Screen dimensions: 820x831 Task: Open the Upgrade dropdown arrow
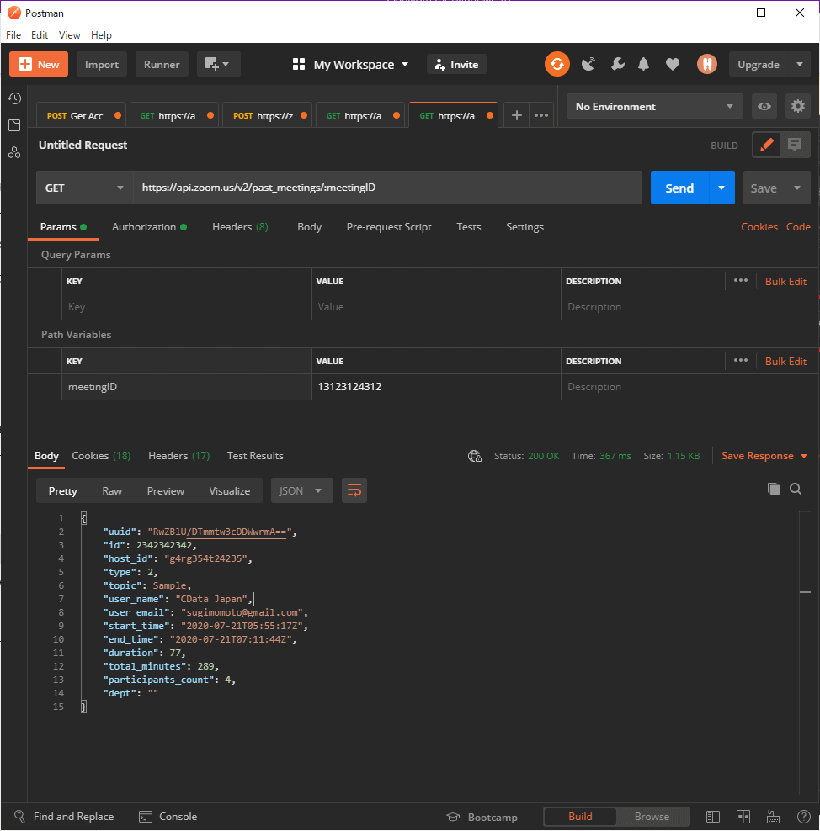click(799, 65)
